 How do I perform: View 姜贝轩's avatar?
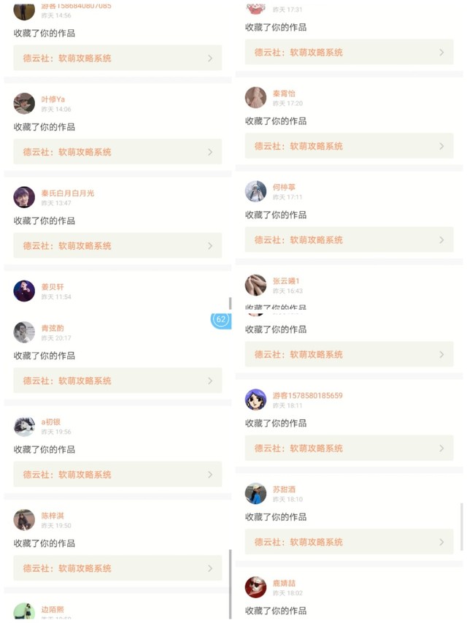pyautogui.click(x=24, y=291)
